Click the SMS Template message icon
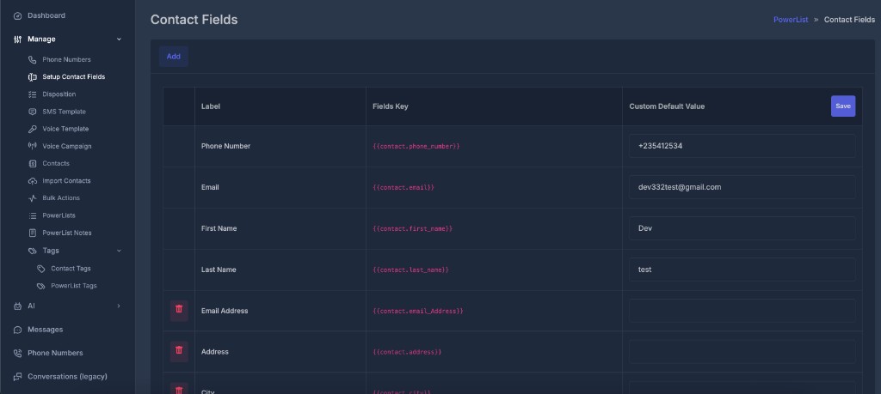 click(x=32, y=112)
